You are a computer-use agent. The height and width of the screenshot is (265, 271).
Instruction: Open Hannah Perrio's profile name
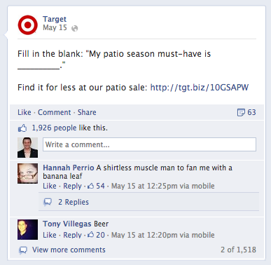point(69,168)
